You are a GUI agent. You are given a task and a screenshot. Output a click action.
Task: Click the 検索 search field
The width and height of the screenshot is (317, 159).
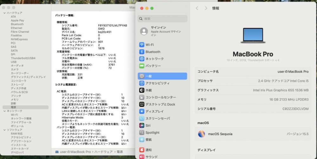(163, 19)
